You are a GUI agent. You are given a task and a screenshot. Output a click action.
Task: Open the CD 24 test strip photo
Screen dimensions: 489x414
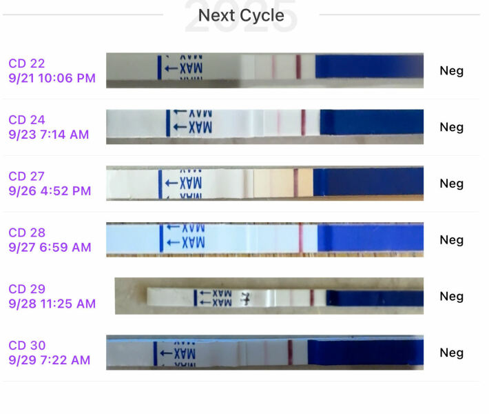[x=264, y=127]
